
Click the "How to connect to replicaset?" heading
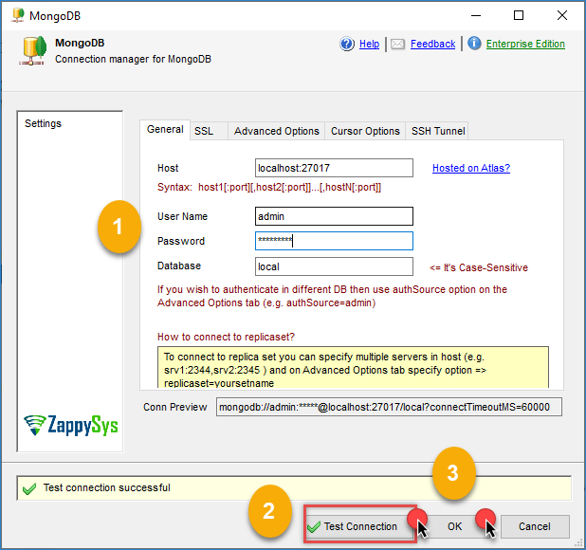point(226,337)
